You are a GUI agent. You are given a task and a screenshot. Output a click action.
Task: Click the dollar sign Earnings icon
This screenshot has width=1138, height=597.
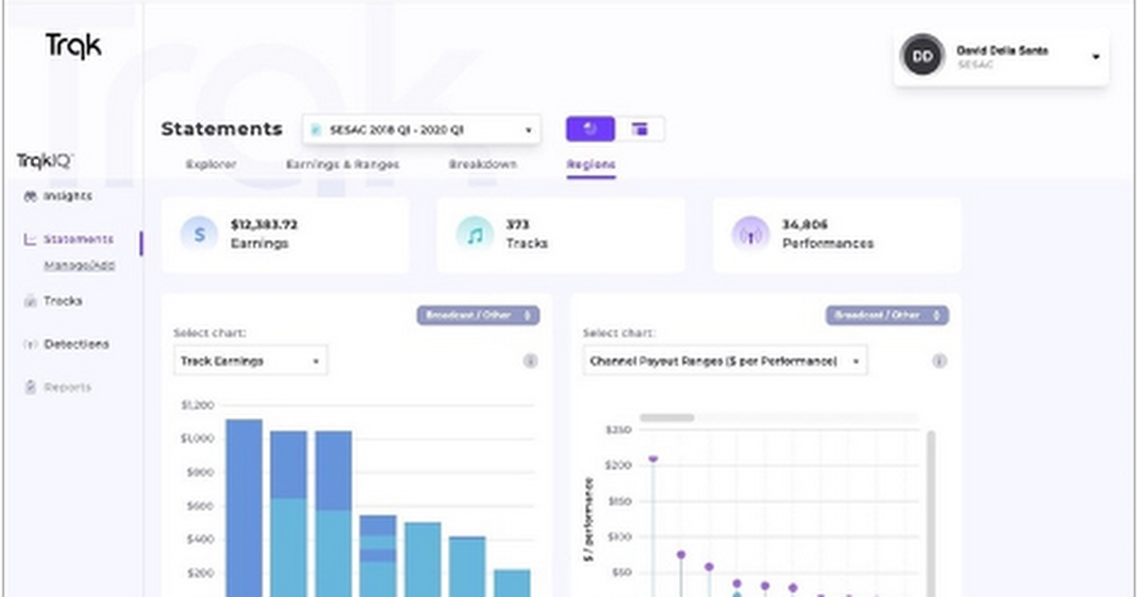199,234
